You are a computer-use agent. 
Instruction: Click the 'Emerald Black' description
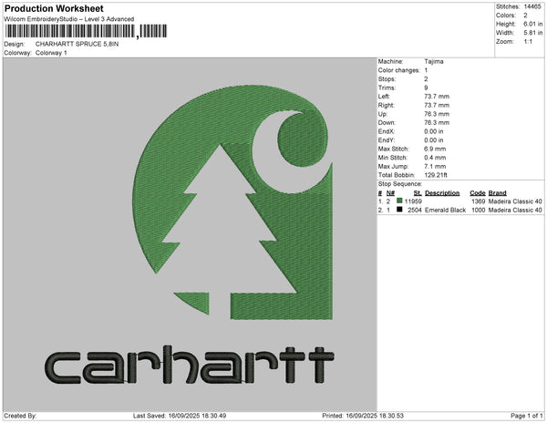coord(445,210)
